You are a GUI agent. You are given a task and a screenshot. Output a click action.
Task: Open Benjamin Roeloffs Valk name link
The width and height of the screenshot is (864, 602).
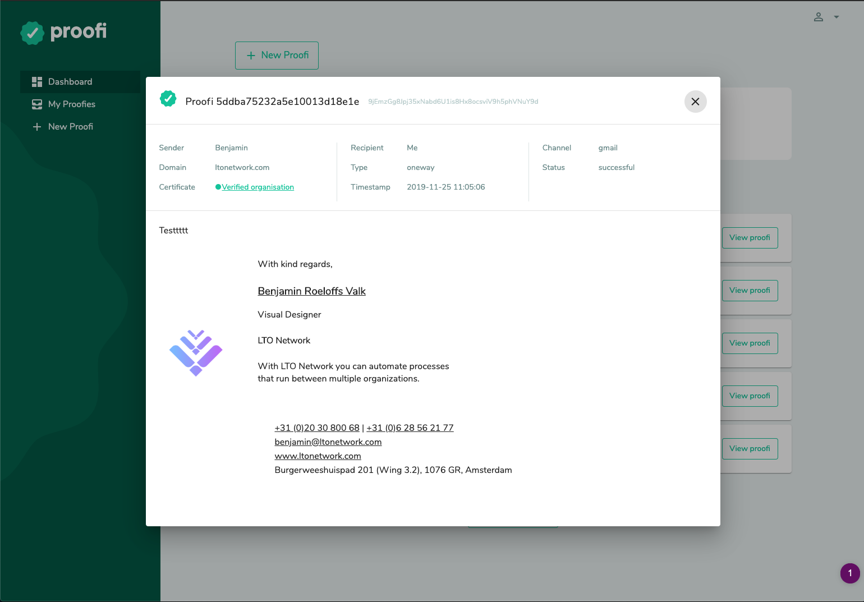tap(311, 291)
